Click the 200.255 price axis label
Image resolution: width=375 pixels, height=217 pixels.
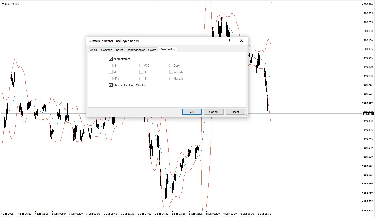pyautogui.click(x=368, y=22)
